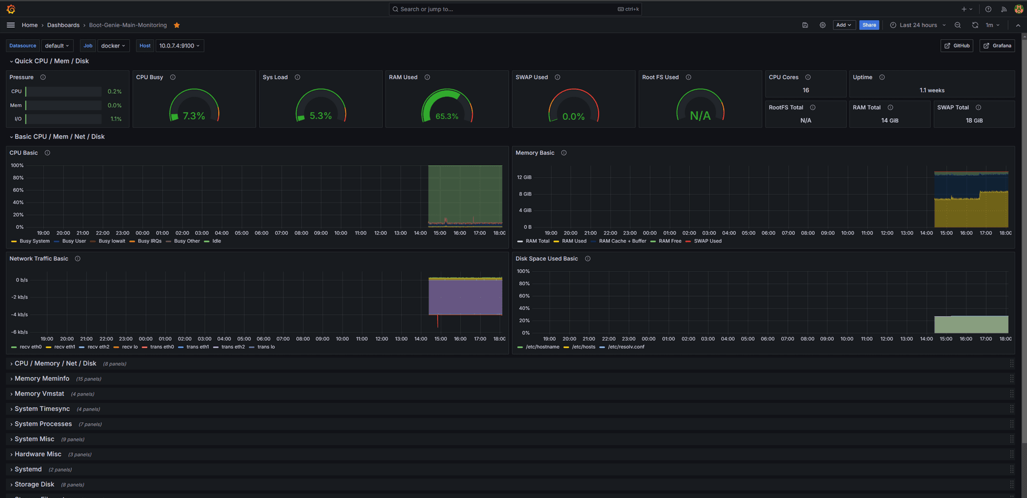This screenshot has width=1027, height=498.
Task: Open the hamburger navigation menu
Action: (x=11, y=25)
